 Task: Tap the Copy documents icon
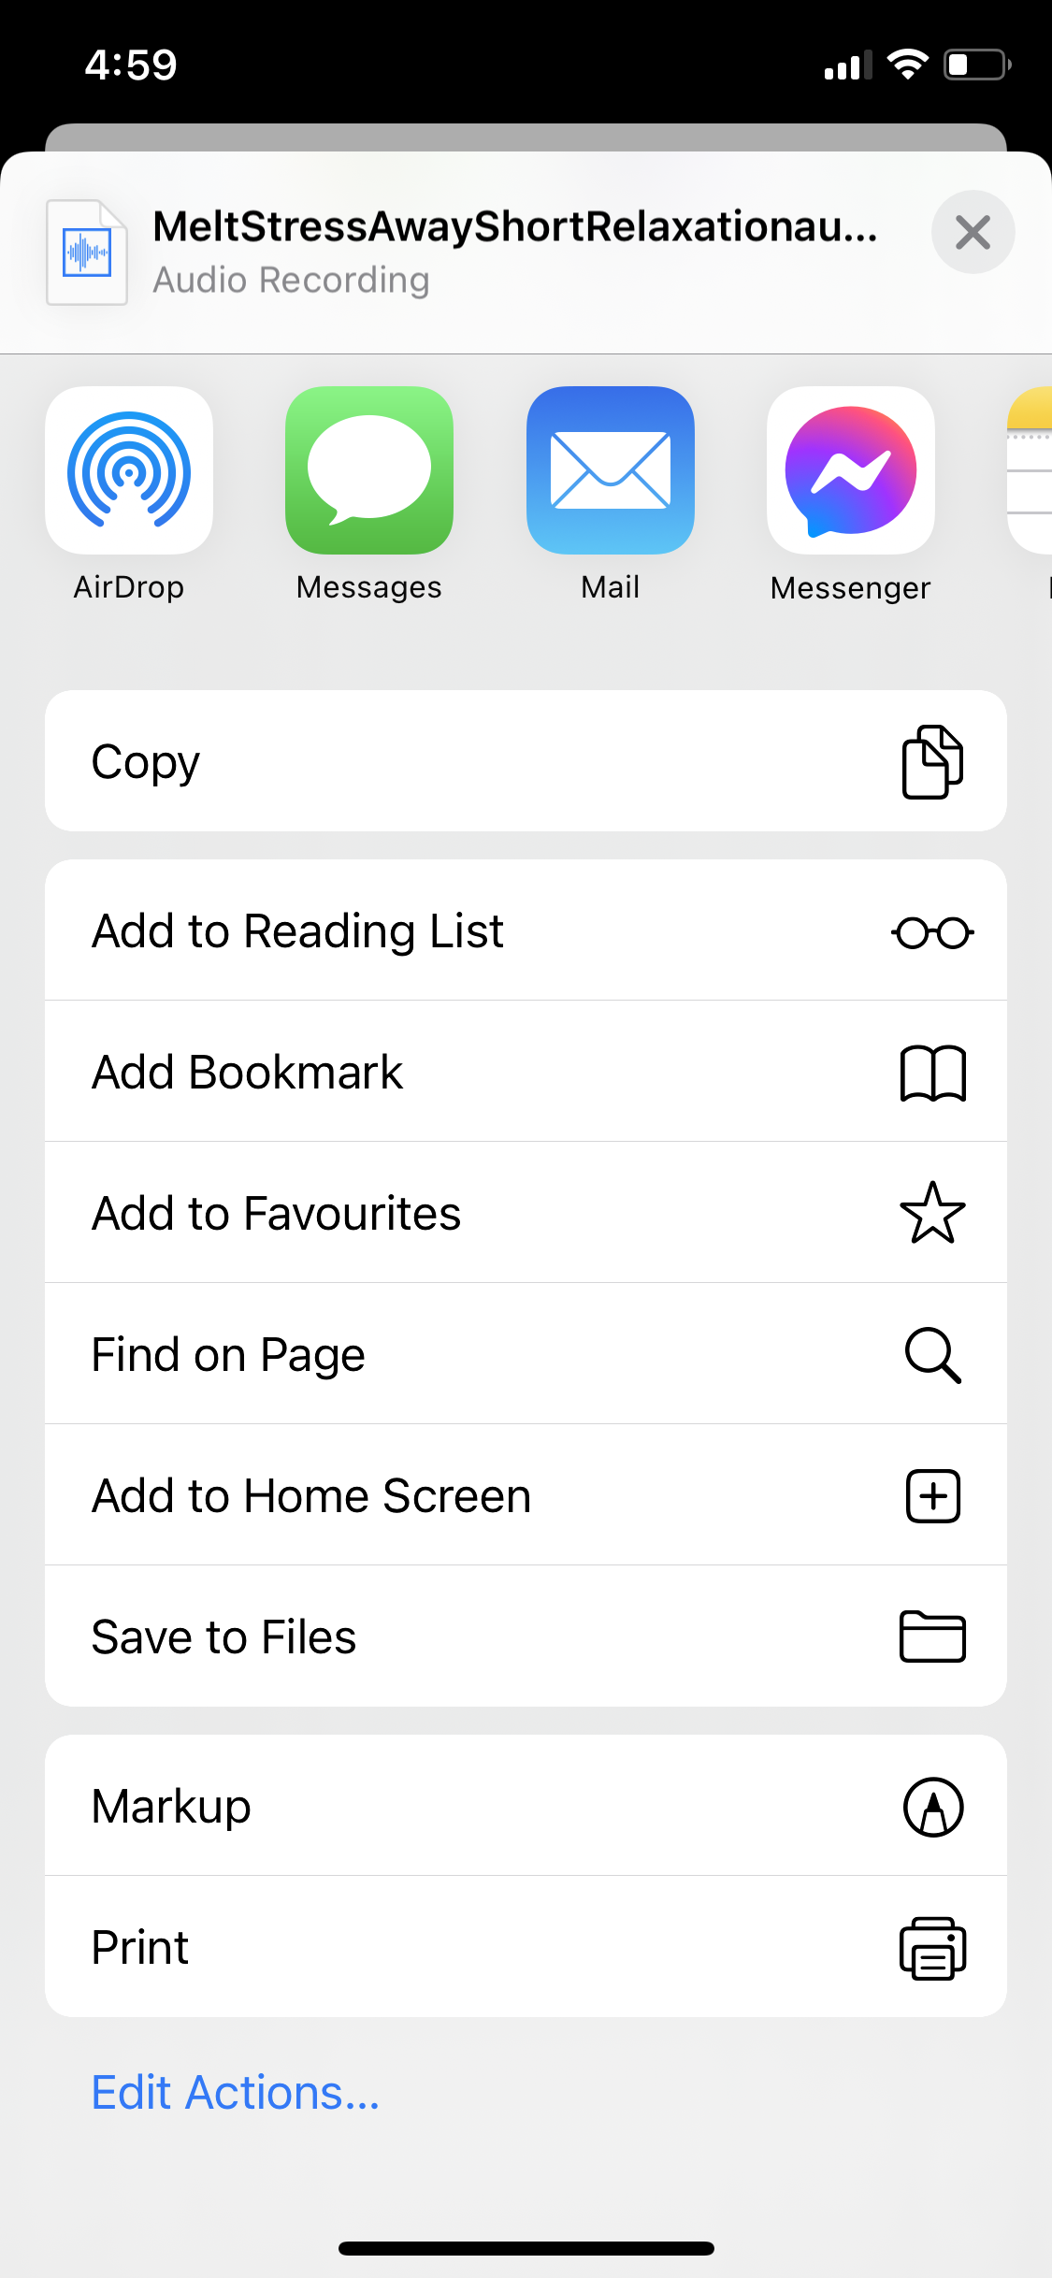pos(932,761)
